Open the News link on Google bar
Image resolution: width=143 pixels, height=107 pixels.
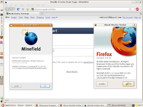[x=32, y=17]
